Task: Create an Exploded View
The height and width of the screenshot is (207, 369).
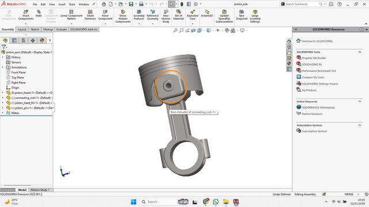Action: [x=193, y=14]
